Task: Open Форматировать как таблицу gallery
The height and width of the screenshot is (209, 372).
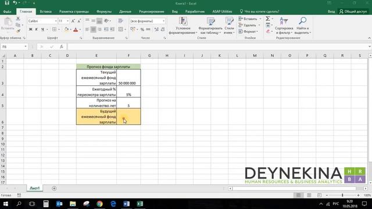Action: point(210,26)
